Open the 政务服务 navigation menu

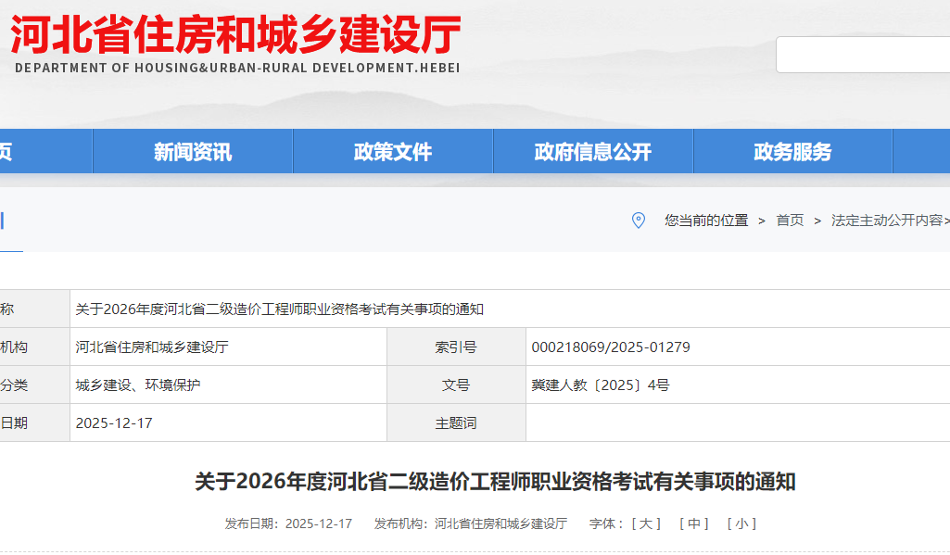pos(793,151)
